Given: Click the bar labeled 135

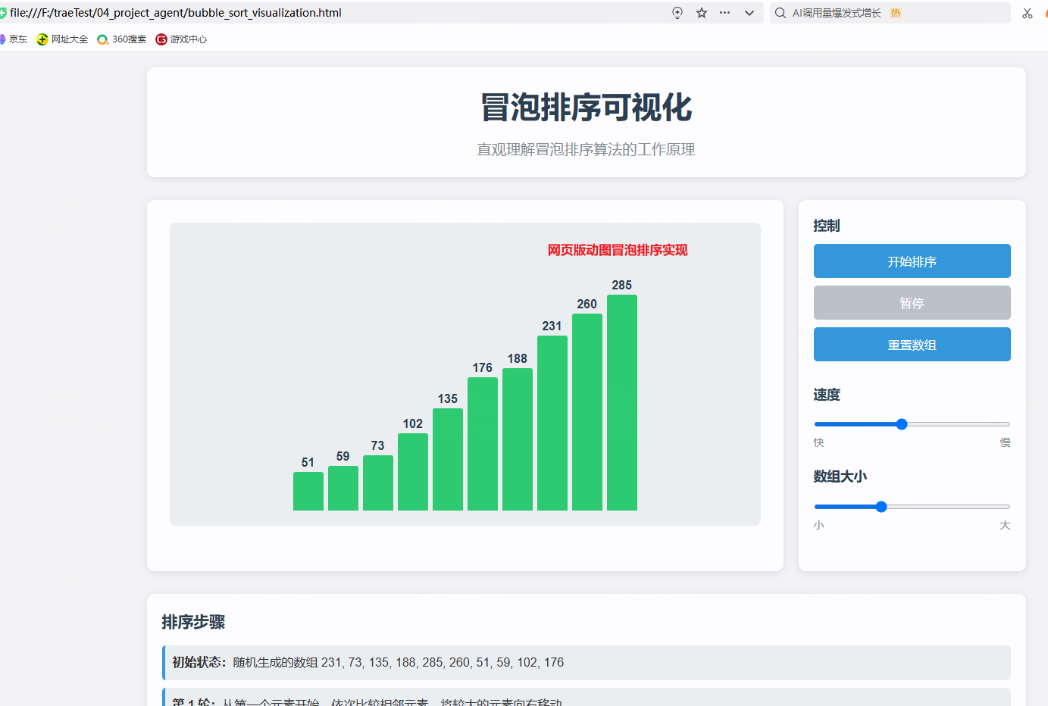Looking at the screenshot, I should pos(448,459).
